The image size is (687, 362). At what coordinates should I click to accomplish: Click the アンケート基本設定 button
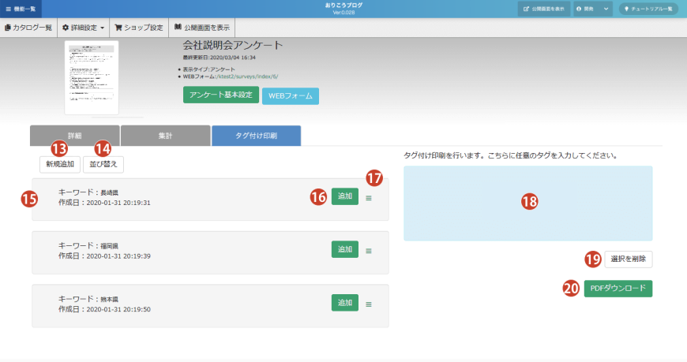pyautogui.click(x=220, y=95)
